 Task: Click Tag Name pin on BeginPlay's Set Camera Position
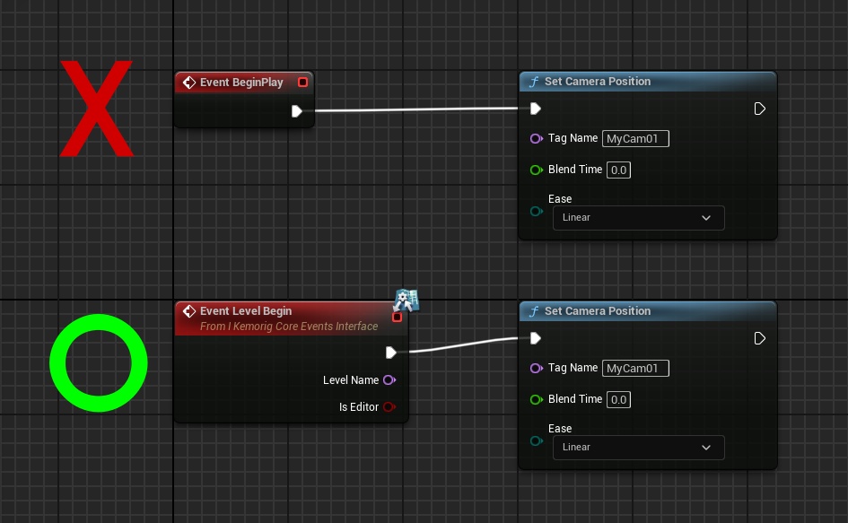coord(536,139)
